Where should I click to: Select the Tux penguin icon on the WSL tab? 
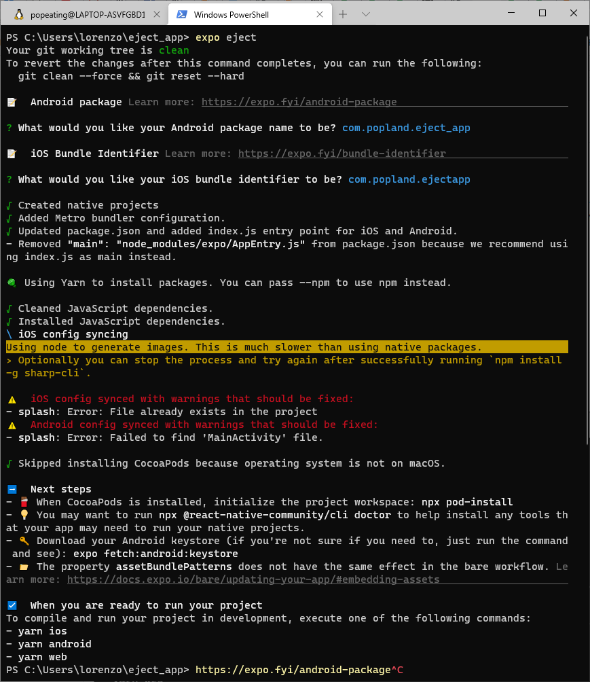coord(19,14)
